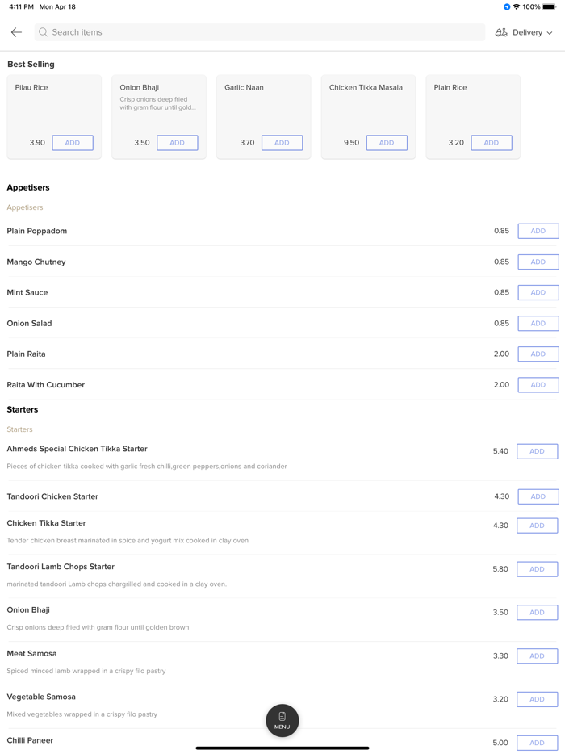Viewport: 565px width, 754px height.
Task: Jump to the Starters category label
Action: 20,429
